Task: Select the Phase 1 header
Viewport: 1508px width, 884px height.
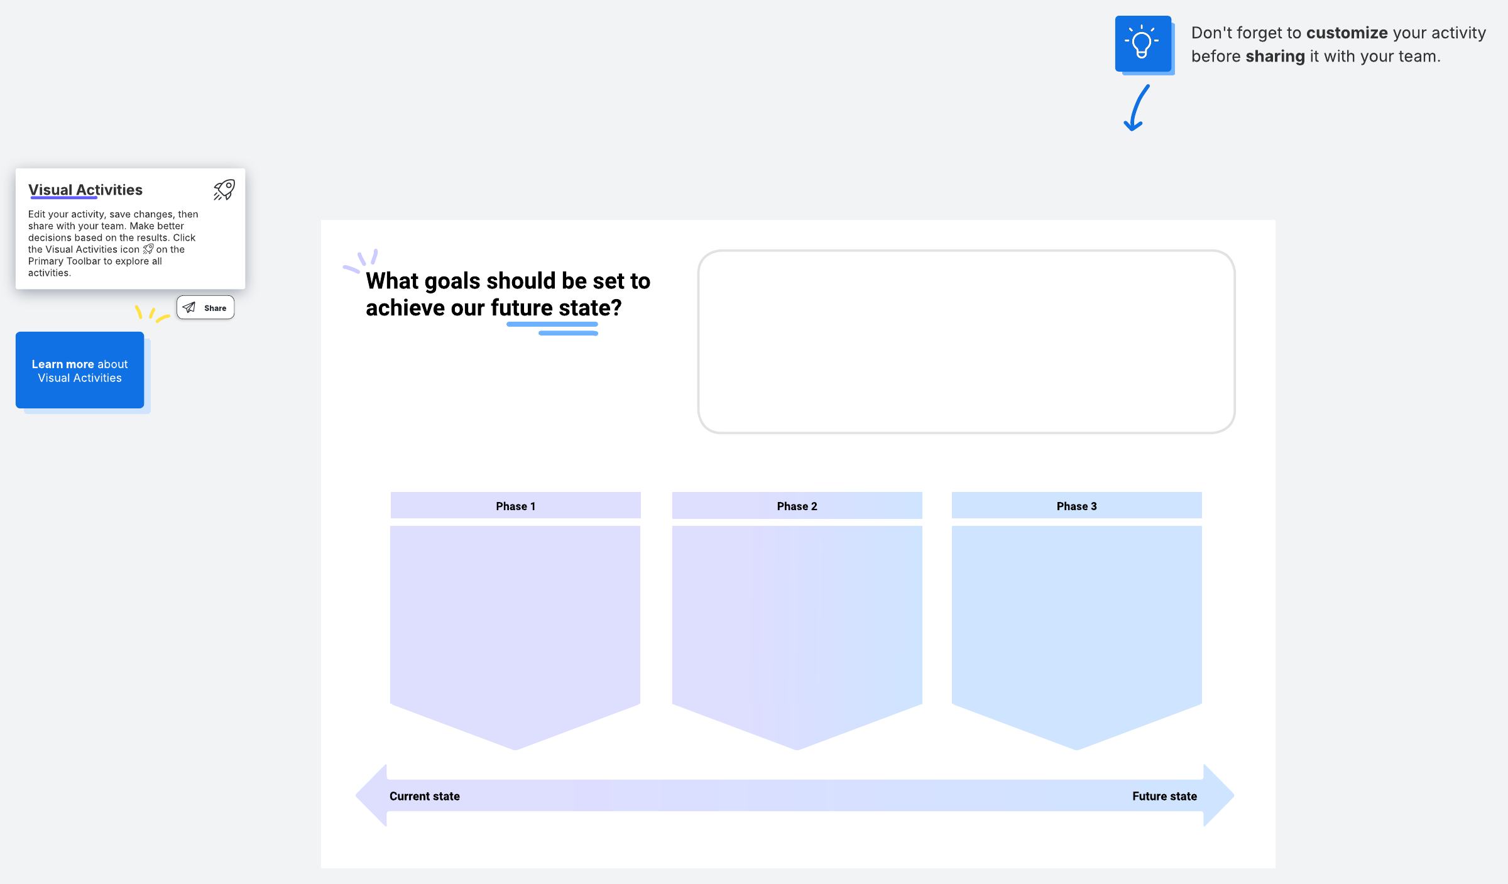Action: click(x=515, y=506)
